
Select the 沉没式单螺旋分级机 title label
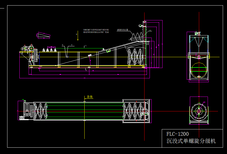[191, 141]
